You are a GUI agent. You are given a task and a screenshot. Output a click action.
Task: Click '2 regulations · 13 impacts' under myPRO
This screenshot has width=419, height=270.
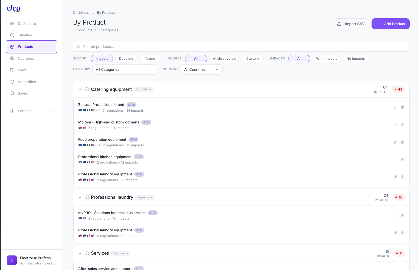109,219
